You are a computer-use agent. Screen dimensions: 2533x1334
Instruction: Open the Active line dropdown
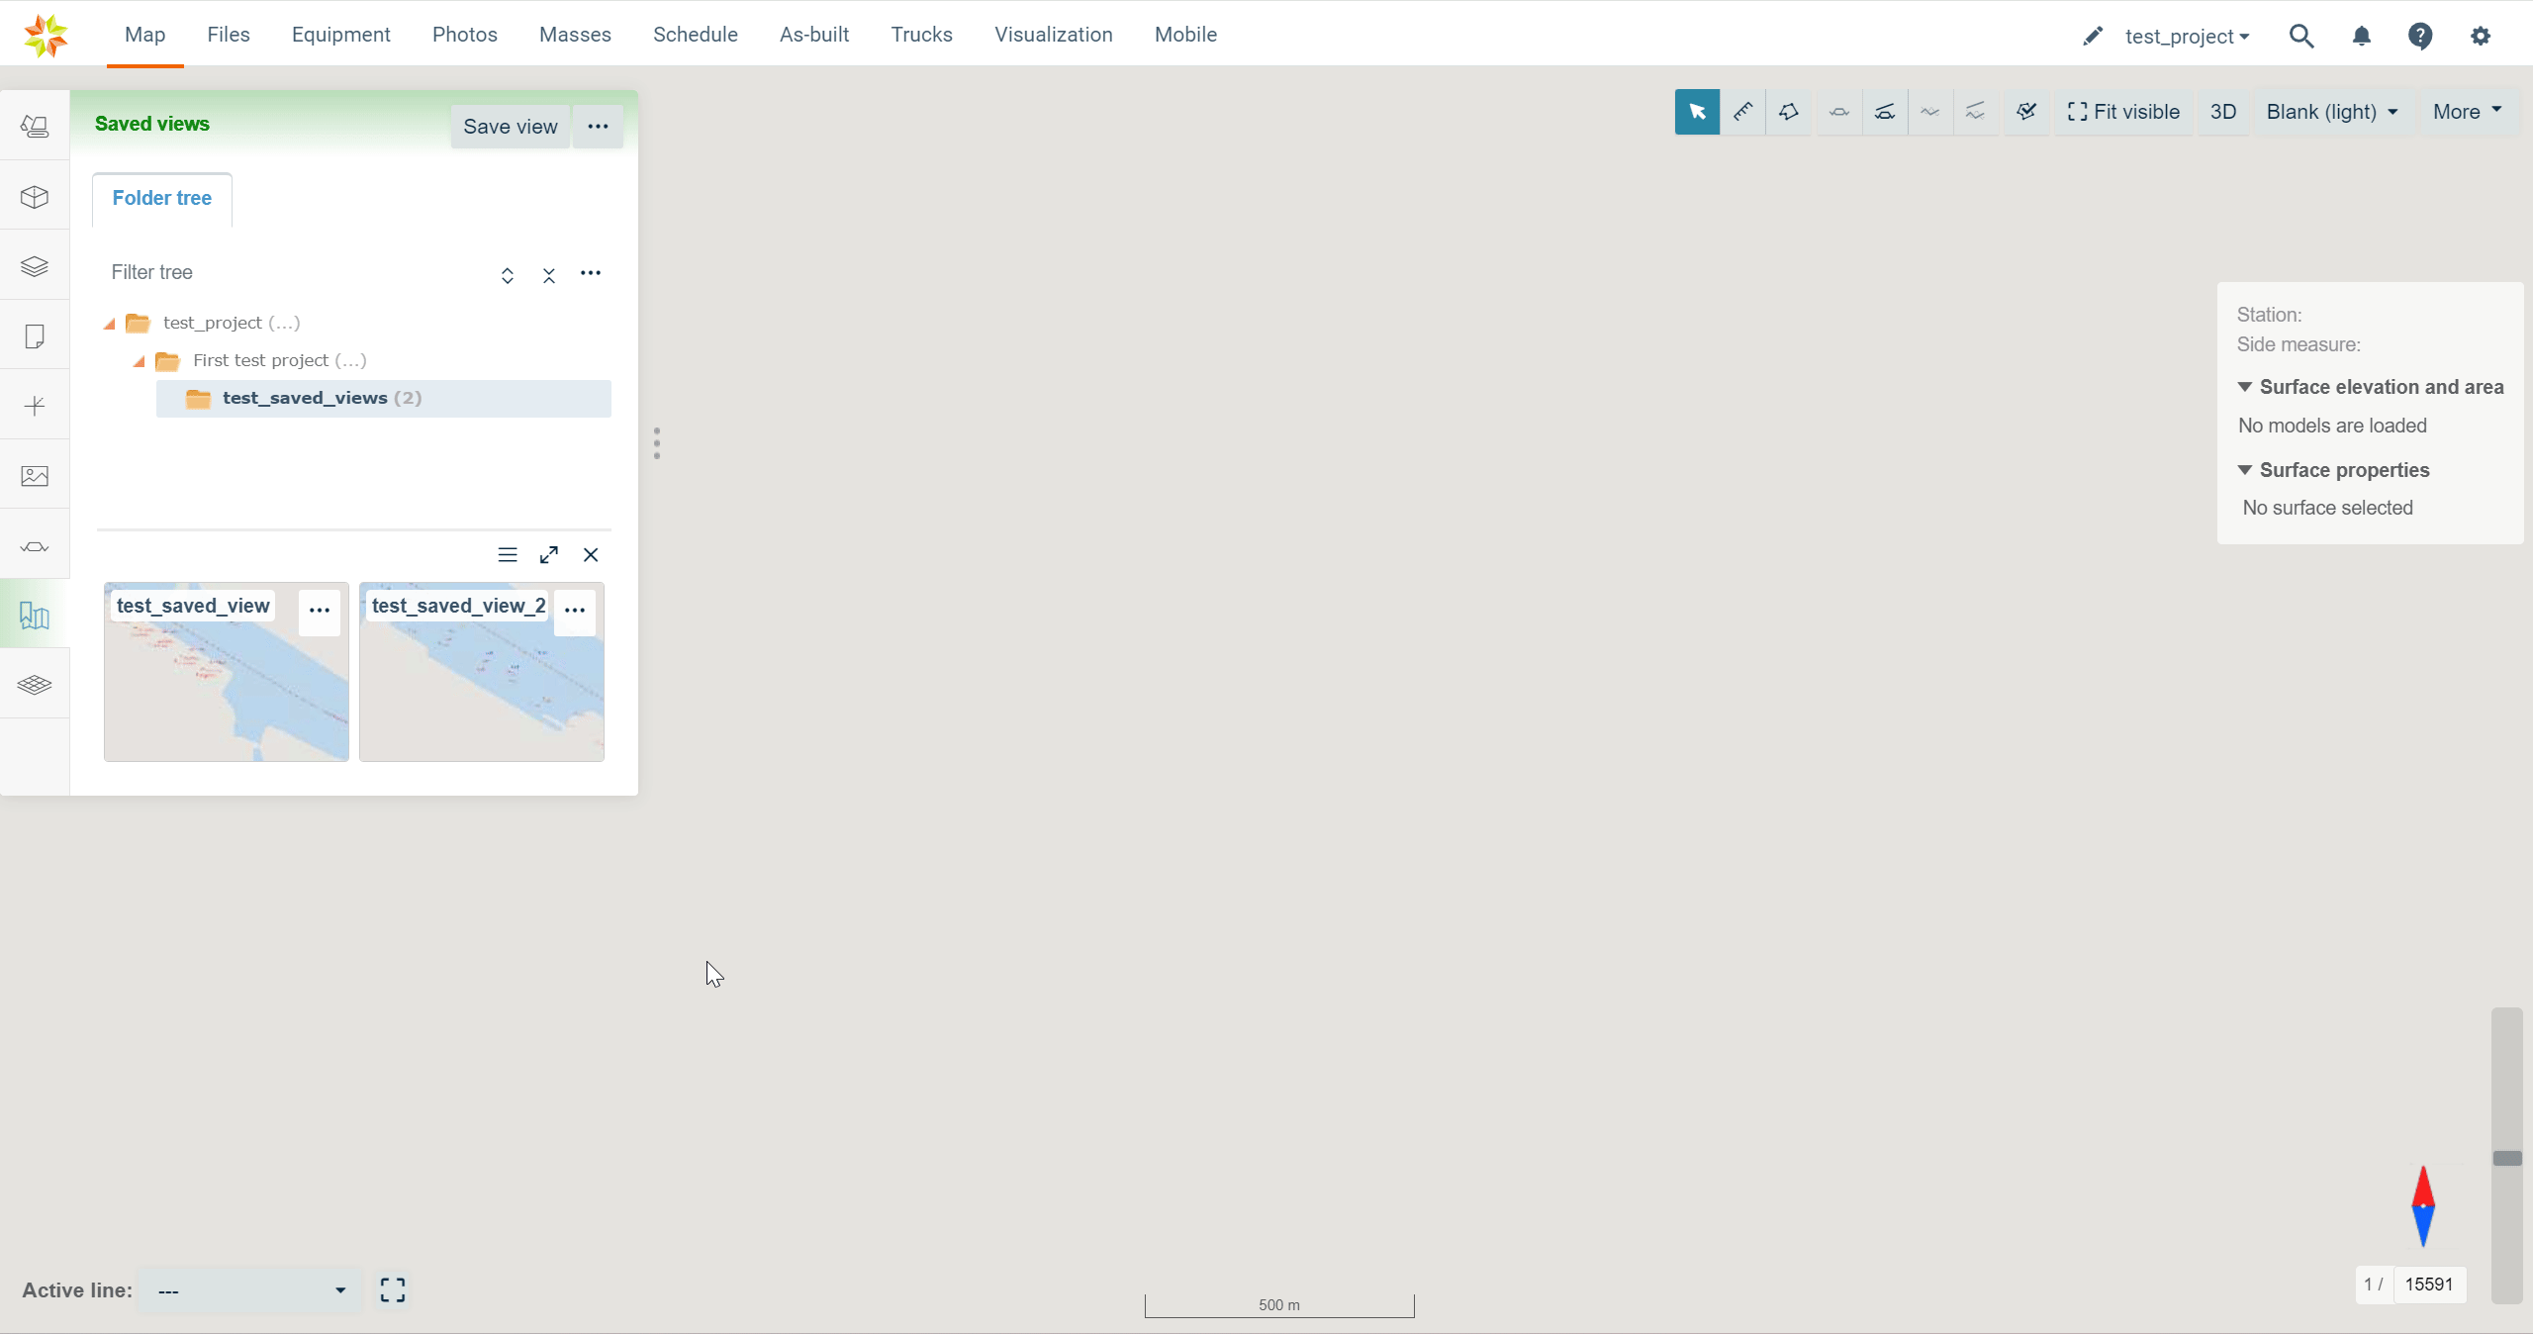coord(248,1290)
